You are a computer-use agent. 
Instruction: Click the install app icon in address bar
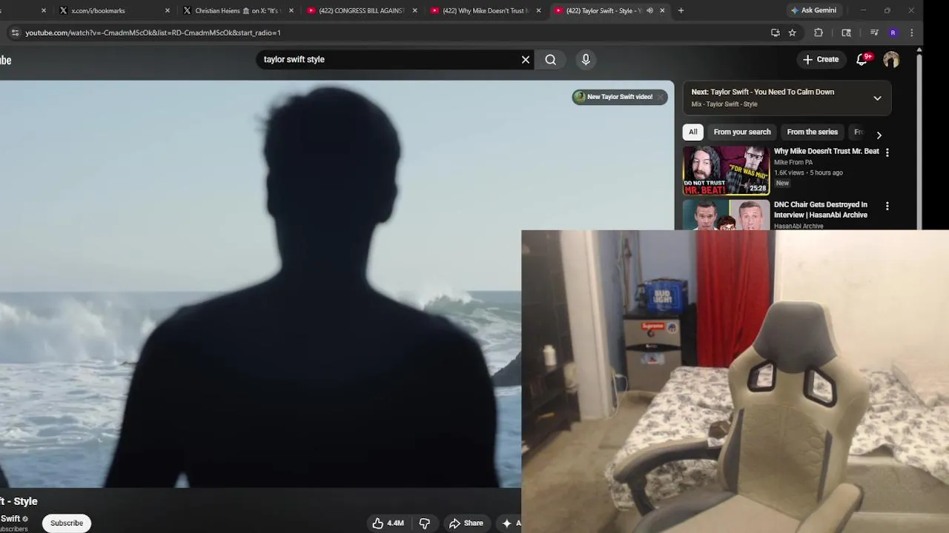point(776,33)
